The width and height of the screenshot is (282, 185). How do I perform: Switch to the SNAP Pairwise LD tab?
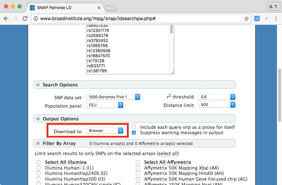click(64, 7)
